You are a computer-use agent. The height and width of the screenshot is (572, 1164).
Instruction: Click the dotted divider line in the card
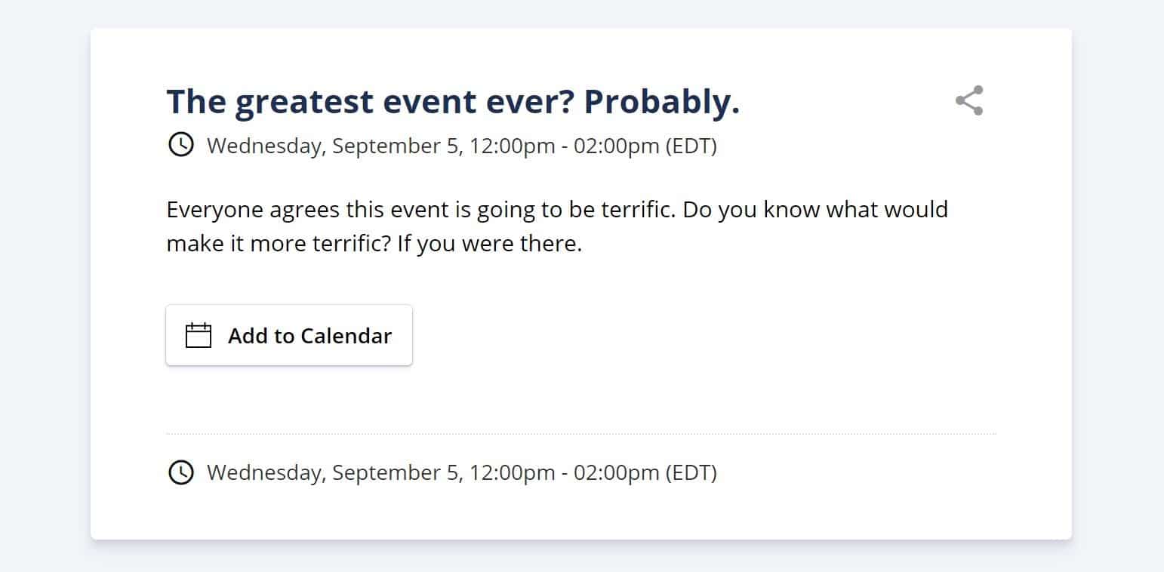(581, 434)
